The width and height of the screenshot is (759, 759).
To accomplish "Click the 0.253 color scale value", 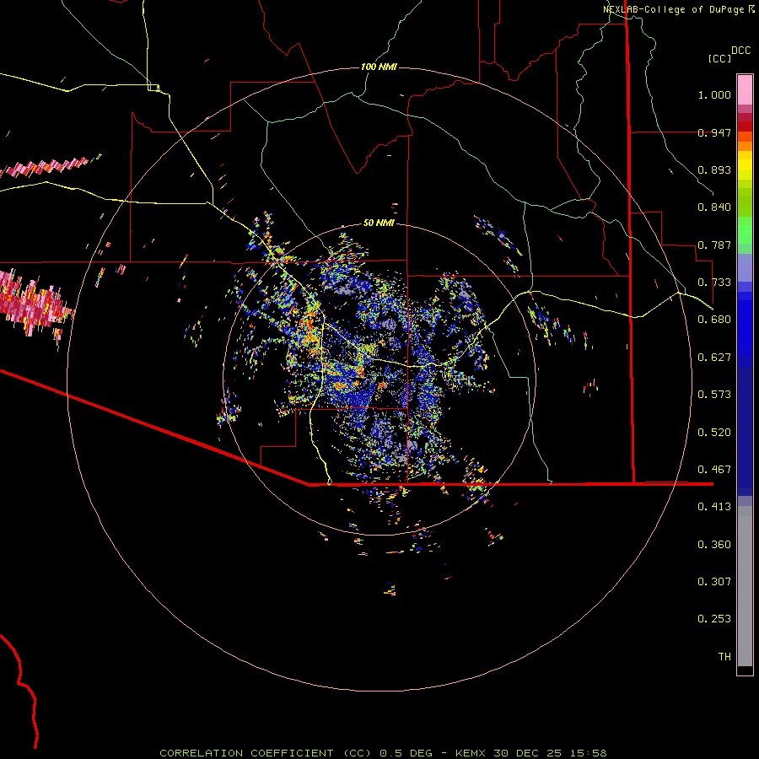I will 714,619.
